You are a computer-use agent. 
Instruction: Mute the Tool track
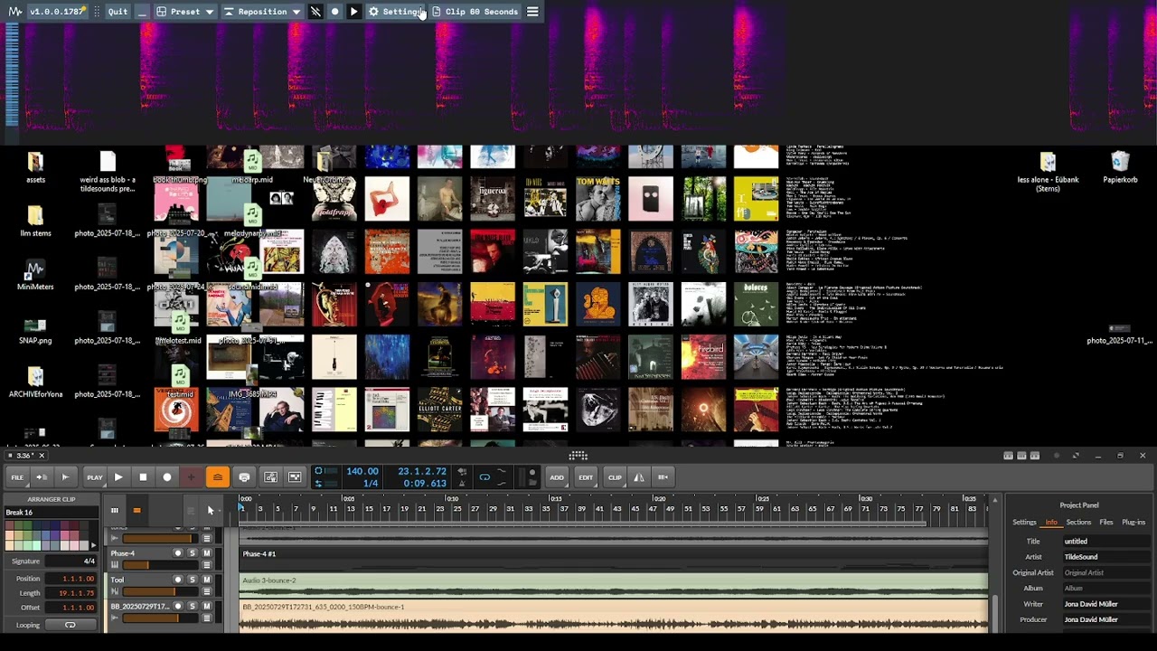[x=207, y=580]
